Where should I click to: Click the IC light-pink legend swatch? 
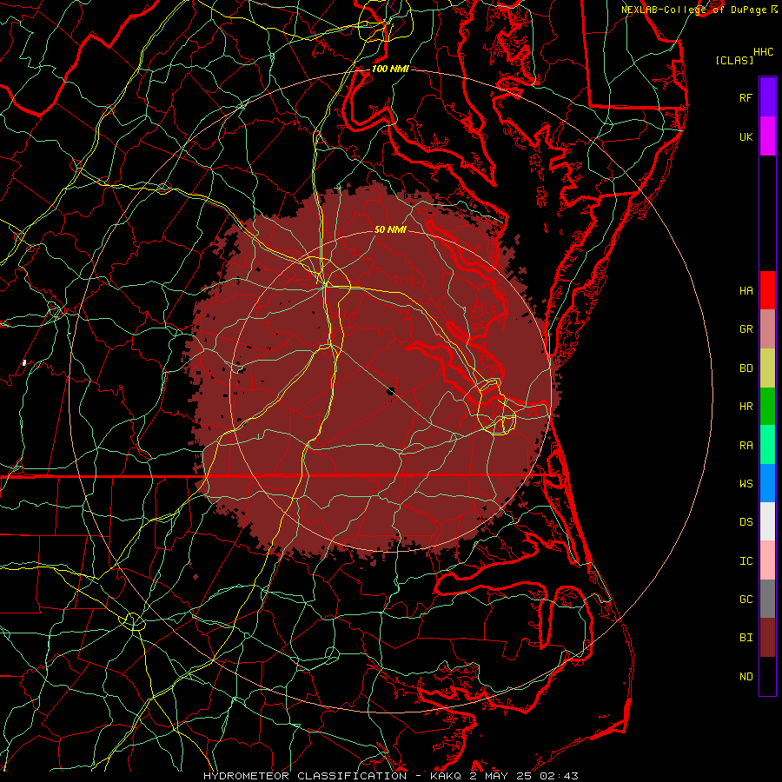pos(767,560)
